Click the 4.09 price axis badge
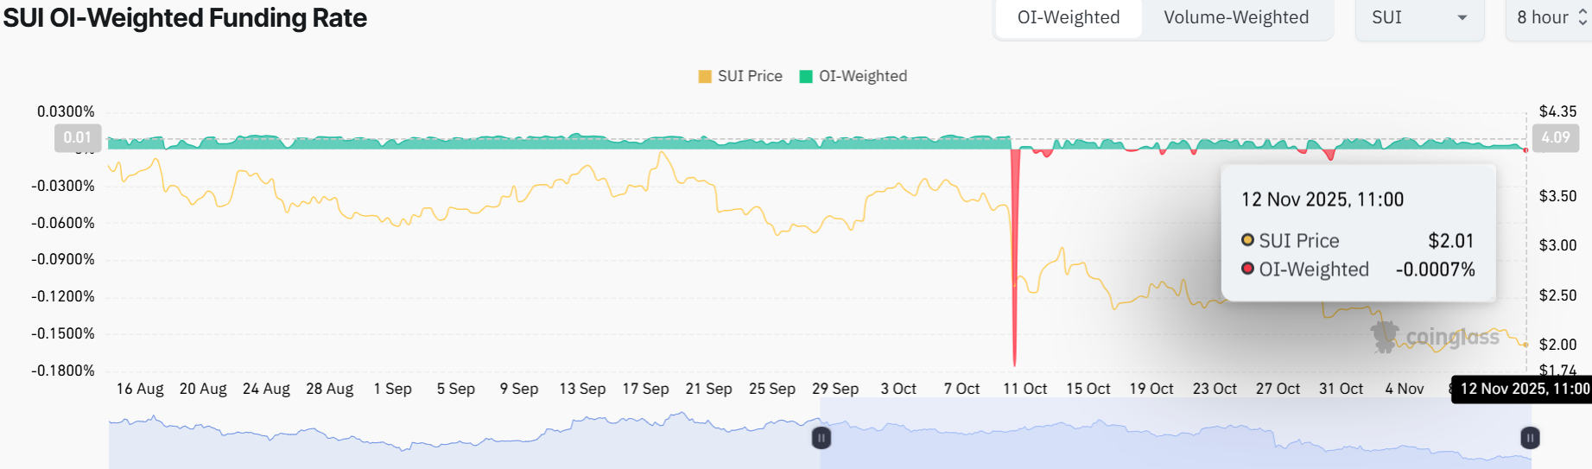 [1556, 137]
